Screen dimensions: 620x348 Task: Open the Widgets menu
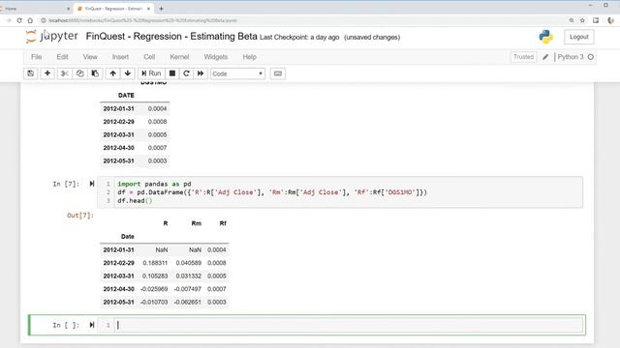(215, 57)
